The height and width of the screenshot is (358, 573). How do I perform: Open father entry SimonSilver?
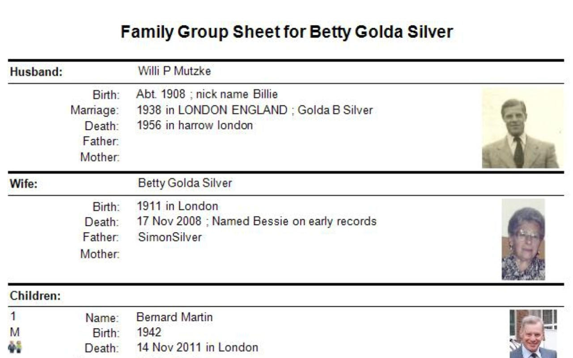(x=170, y=237)
